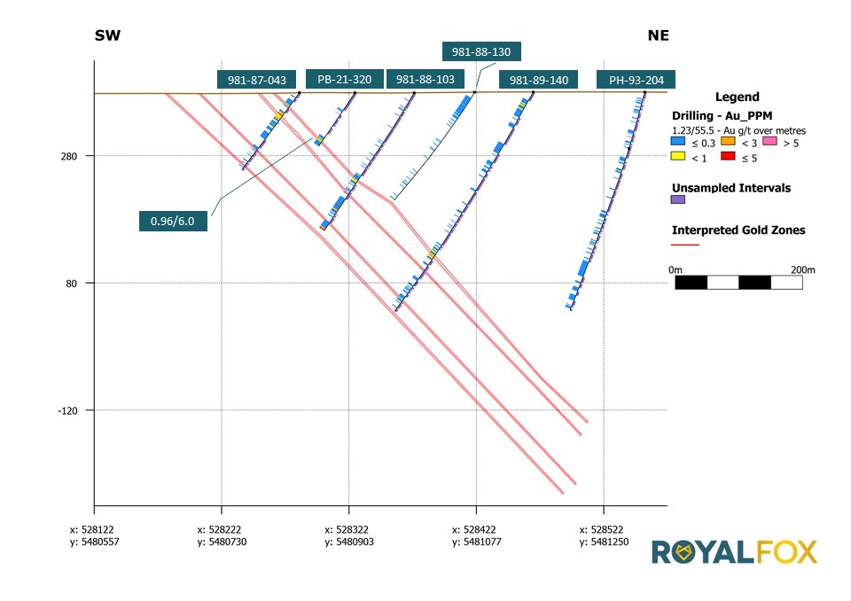851x601 pixels.
Task: Click the 280 elevation axis label
Action: pyautogui.click(x=69, y=156)
